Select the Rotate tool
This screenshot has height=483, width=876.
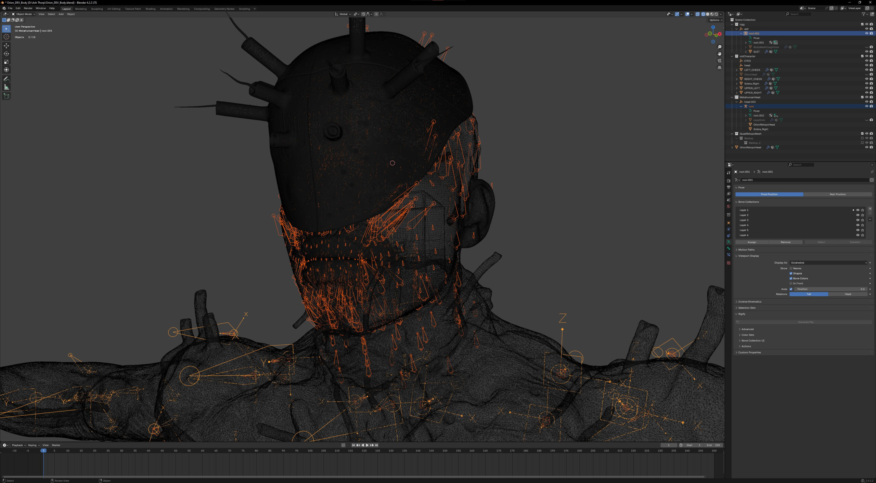(x=6, y=54)
